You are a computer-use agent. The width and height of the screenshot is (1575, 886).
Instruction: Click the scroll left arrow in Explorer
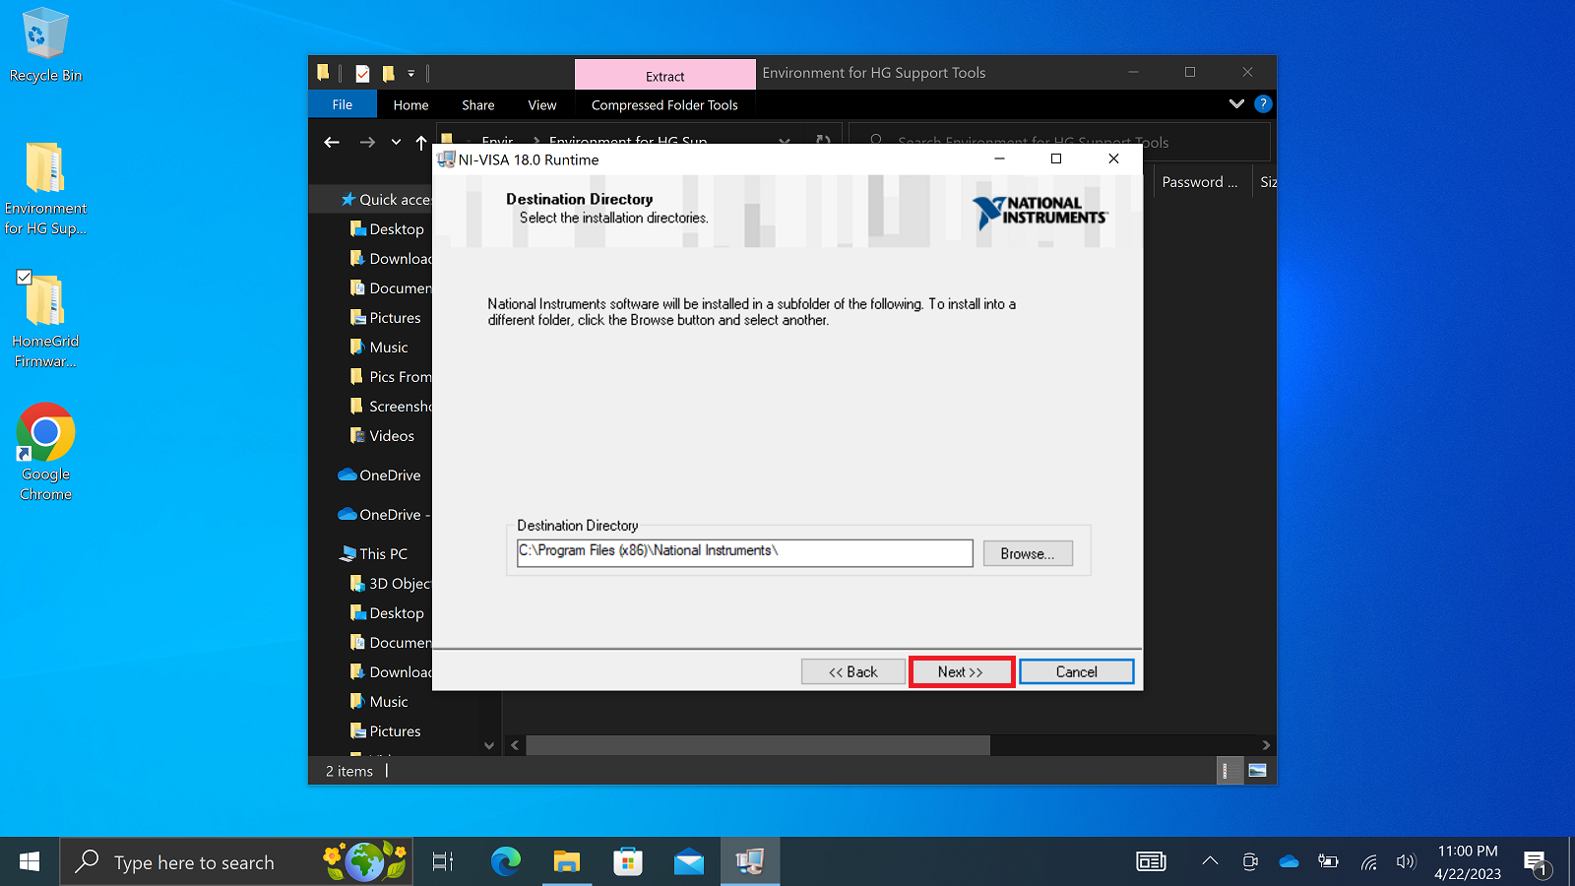(x=515, y=745)
